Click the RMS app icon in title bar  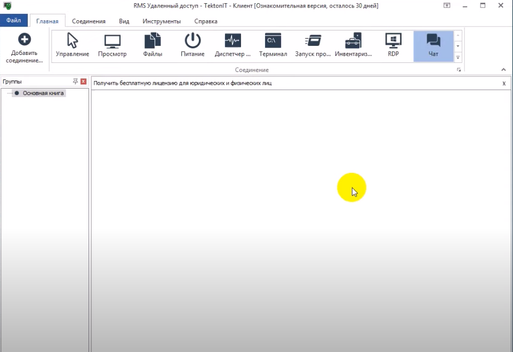(x=7, y=5)
